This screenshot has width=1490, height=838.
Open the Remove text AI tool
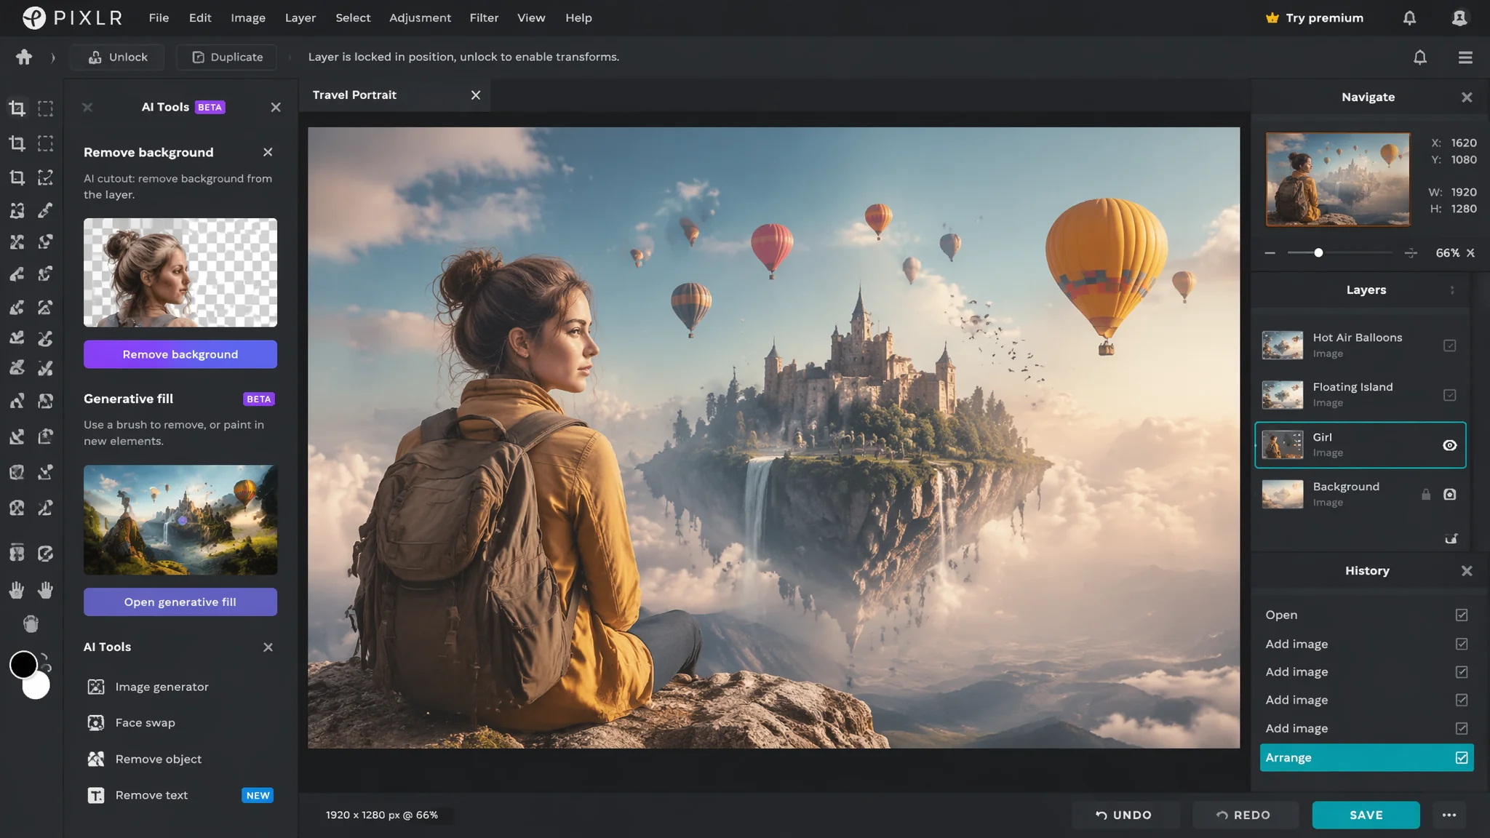[180, 795]
